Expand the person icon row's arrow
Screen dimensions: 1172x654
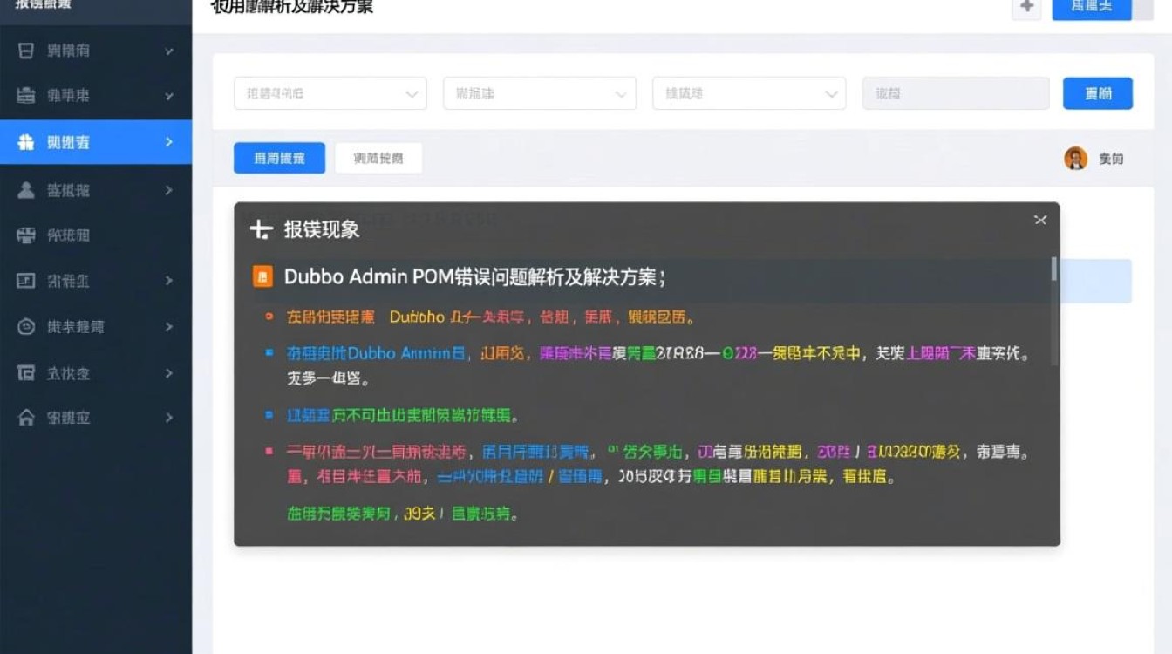[x=169, y=190]
